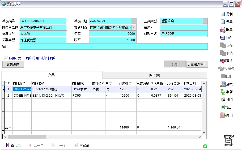Click the 审核 (Audit) icon
Viewport: 242px width, 150px height.
pos(223,61)
